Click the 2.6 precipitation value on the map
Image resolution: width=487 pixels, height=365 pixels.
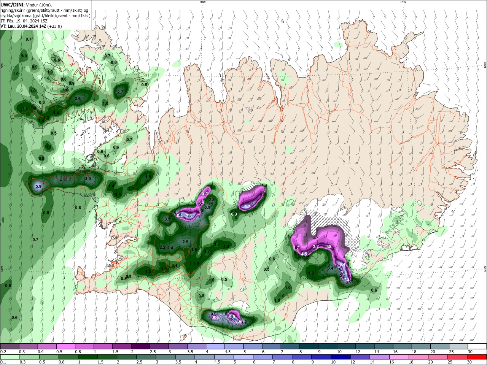(78, 98)
